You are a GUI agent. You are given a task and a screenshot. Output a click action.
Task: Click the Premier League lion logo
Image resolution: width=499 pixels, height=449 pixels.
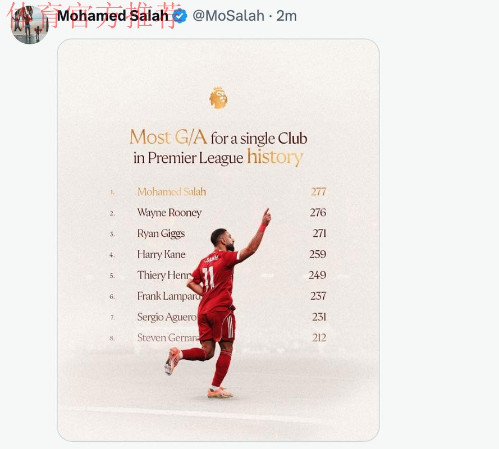point(218,98)
